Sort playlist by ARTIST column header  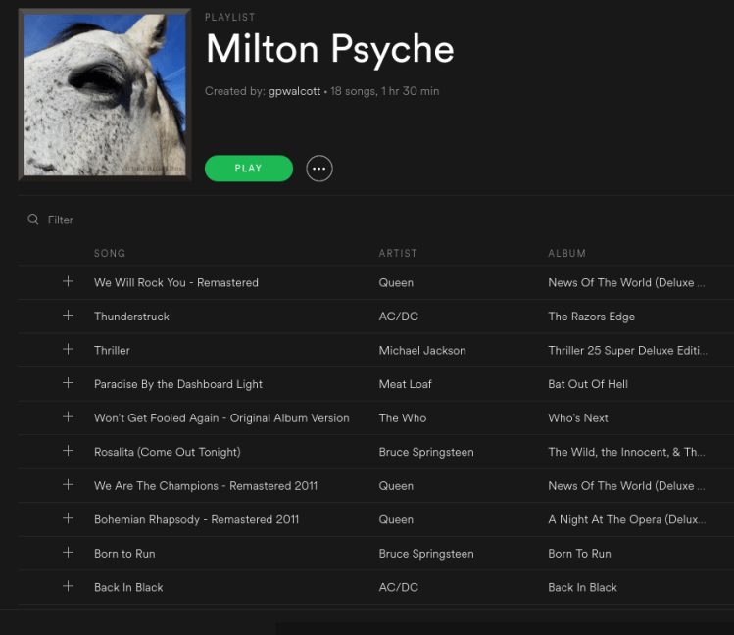point(398,253)
